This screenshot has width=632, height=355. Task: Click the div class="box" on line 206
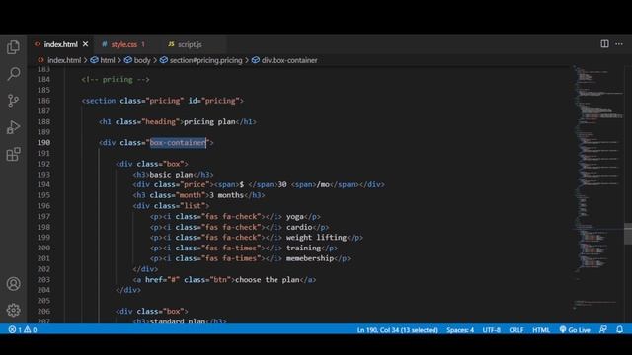(x=151, y=312)
